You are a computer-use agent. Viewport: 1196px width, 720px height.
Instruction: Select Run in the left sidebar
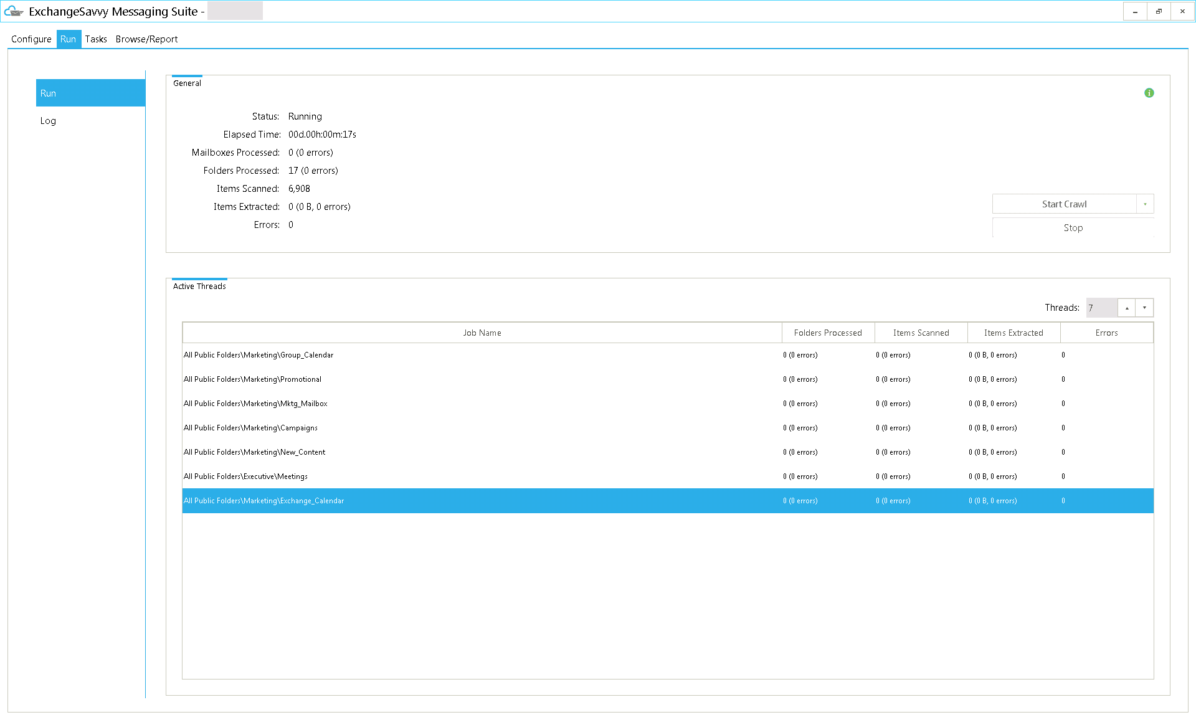pyautogui.click(x=90, y=93)
